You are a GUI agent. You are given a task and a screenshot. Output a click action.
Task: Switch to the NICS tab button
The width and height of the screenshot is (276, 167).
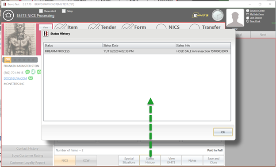click(65, 160)
